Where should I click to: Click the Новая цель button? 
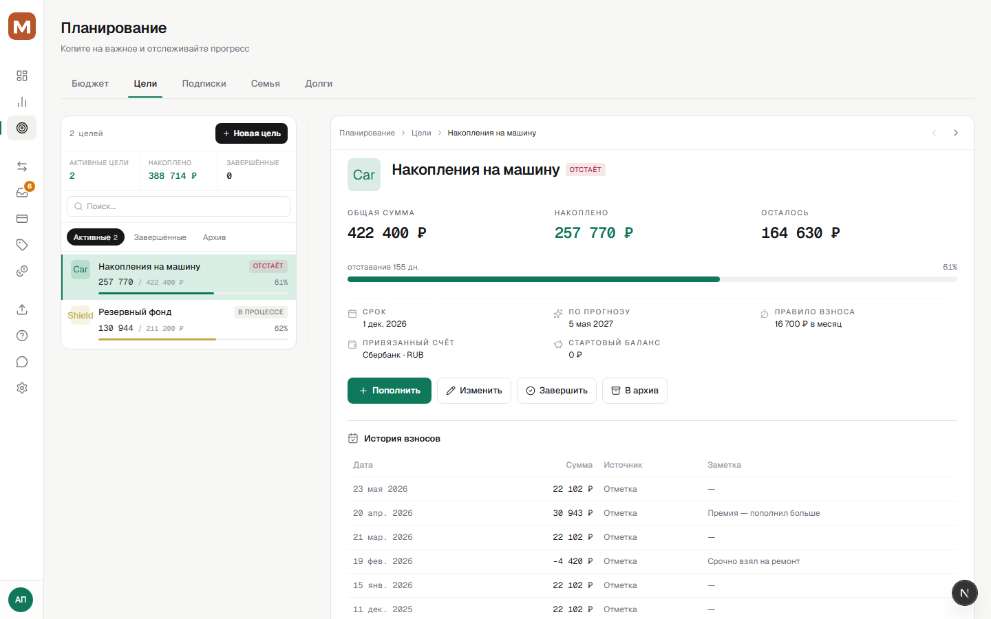pyautogui.click(x=251, y=133)
